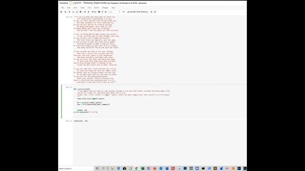This screenshot has height=171, width=305.
Task: Open the Cell menu
Action: 89,8
